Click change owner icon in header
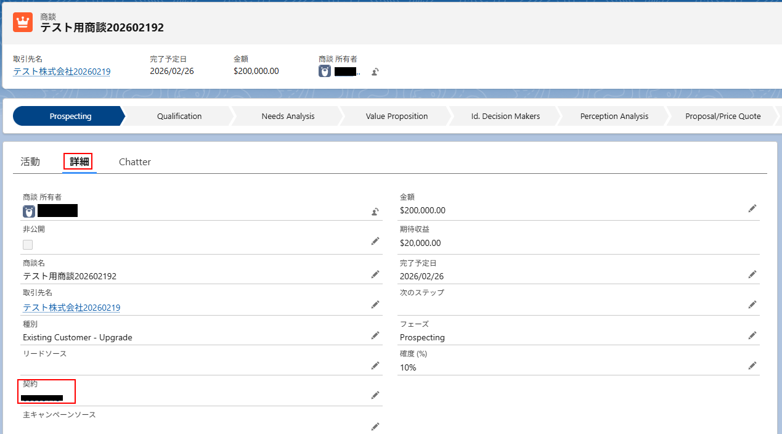The image size is (782, 434). click(375, 72)
